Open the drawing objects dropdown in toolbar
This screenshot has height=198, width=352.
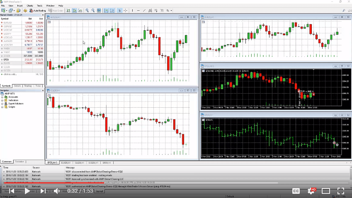[x=171, y=10]
